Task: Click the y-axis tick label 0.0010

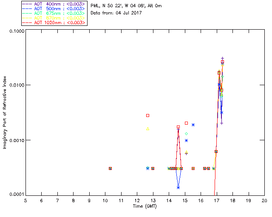Action: pyautogui.click(x=17, y=140)
